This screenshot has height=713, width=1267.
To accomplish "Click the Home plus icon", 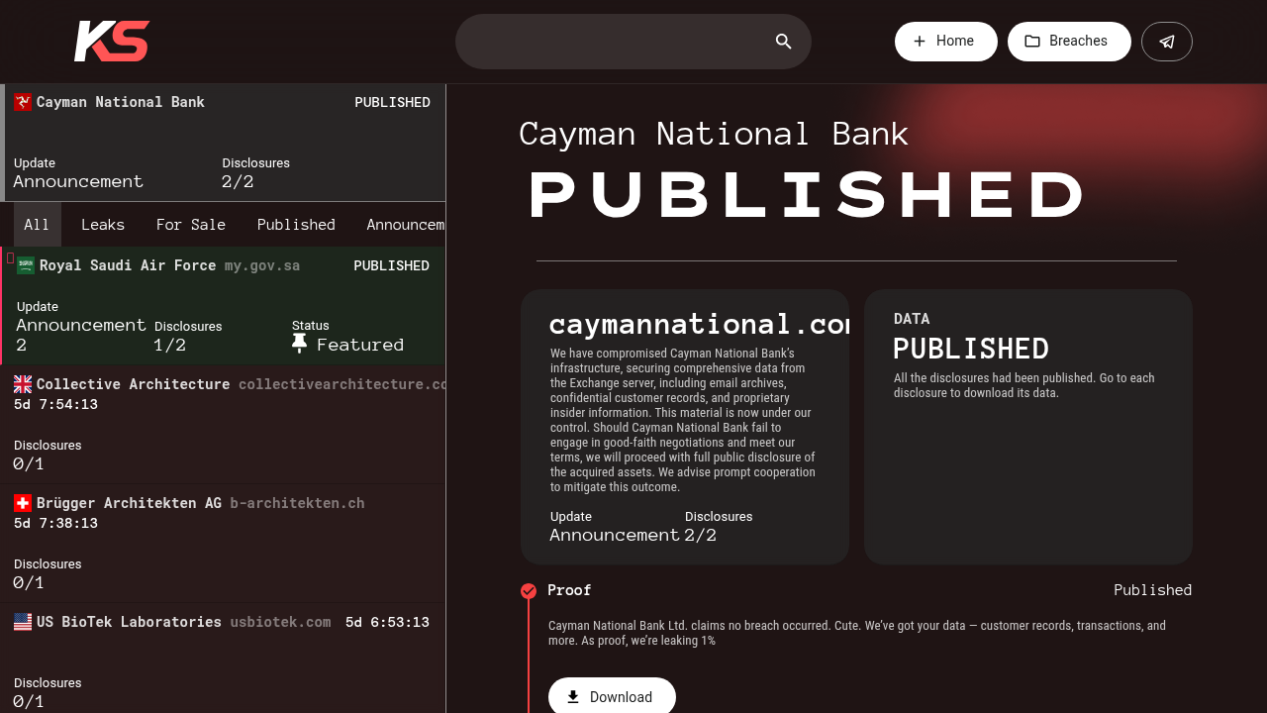I will coord(920,42).
